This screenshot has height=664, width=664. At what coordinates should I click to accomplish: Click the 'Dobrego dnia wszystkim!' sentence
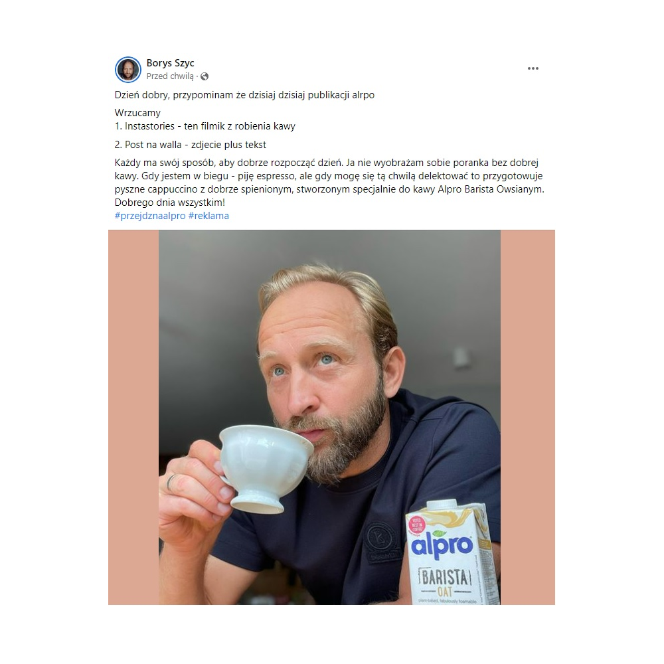tap(170, 203)
